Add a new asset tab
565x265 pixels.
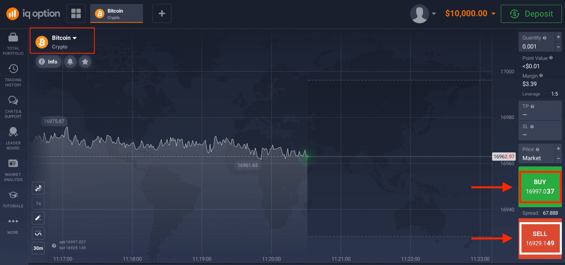(x=162, y=13)
